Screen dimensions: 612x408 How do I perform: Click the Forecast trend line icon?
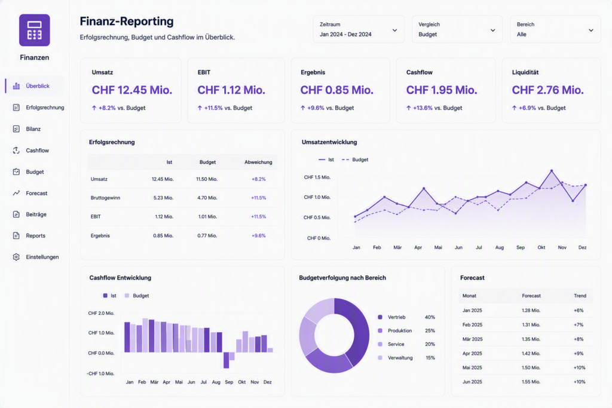16,193
